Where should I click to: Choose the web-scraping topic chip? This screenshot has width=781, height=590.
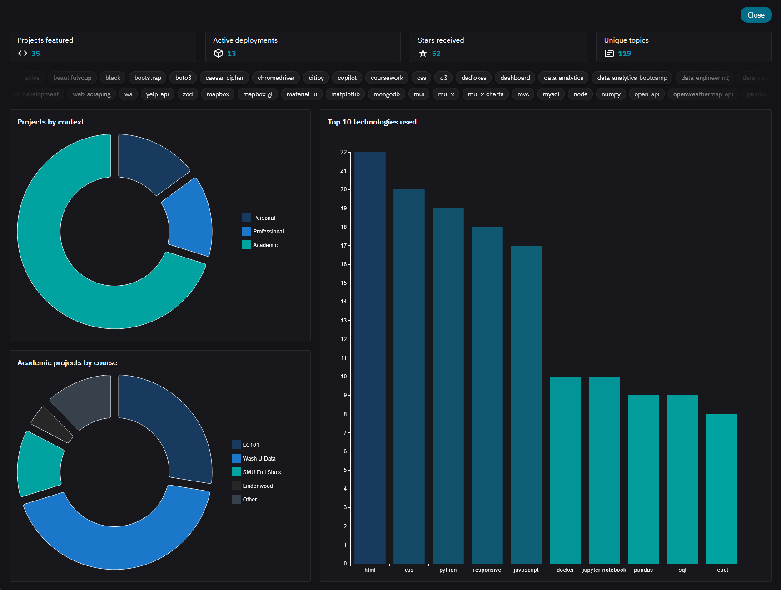[x=92, y=94]
